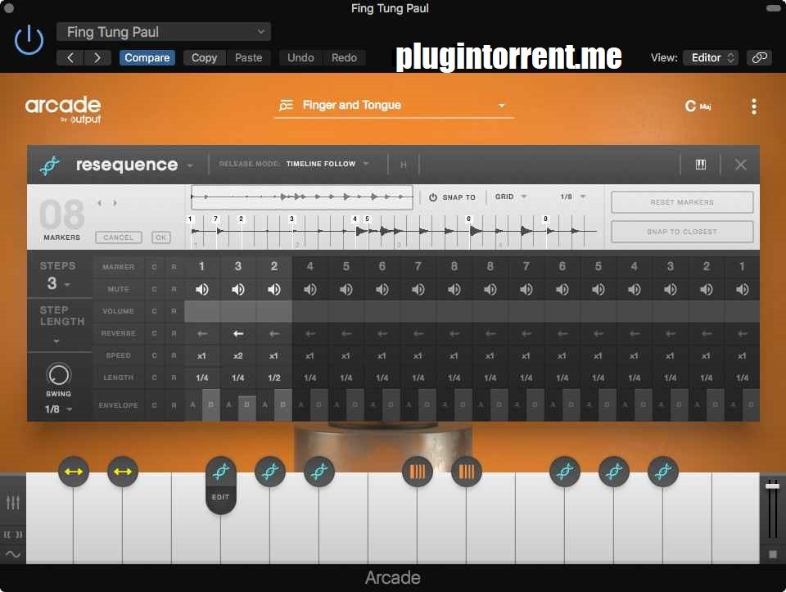Expand the resequence modifier dropdown

click(x=190, y=165)
